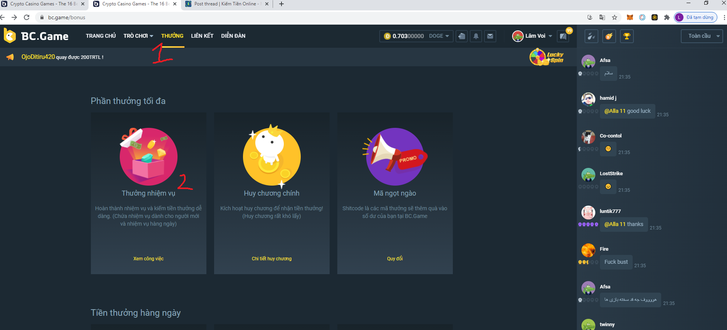Open the Lucky Spin wheel
Screen dimensions: 727x330
(546, 57)
